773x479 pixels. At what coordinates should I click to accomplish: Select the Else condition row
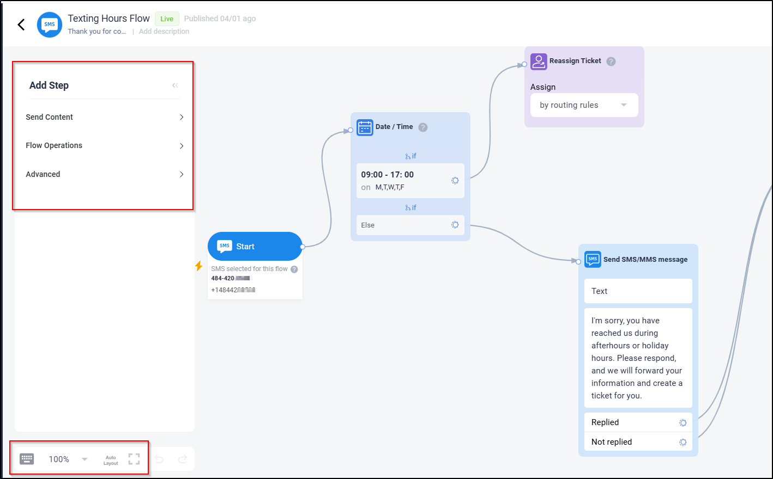click(x=410, y=225)
